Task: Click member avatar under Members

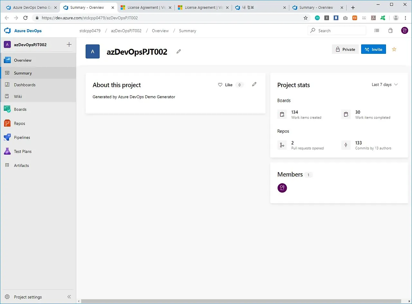Action: pyautogui.click(x=282, y=188)
